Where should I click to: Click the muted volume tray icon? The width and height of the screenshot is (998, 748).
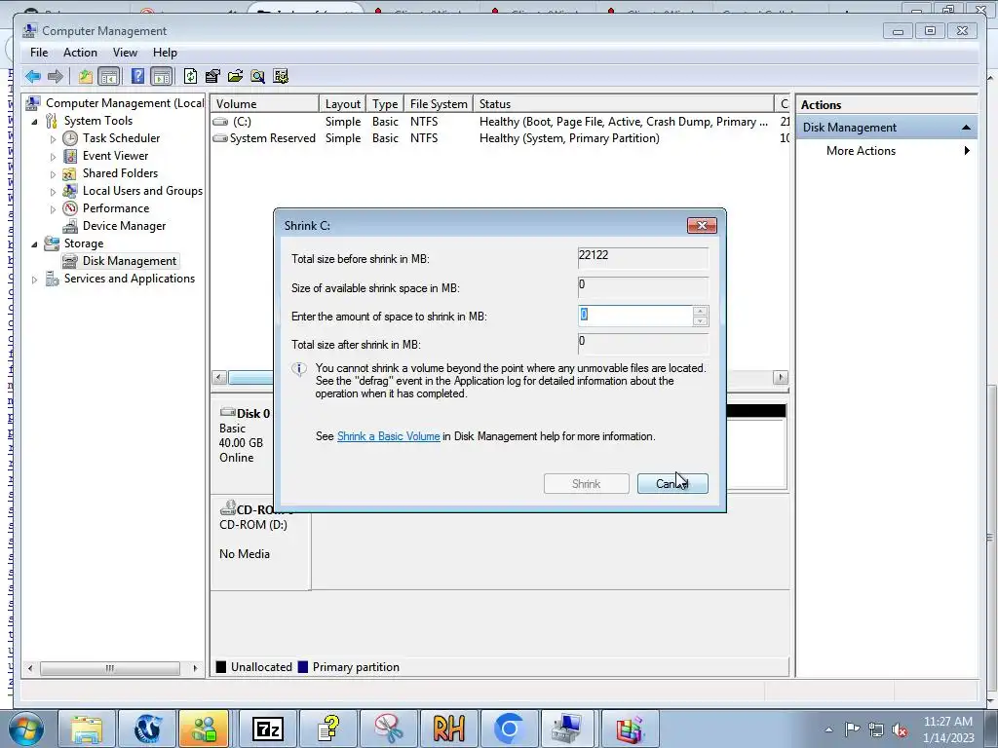tap(900, 730)
